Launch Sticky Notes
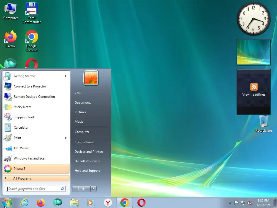 tap(36, 107)
